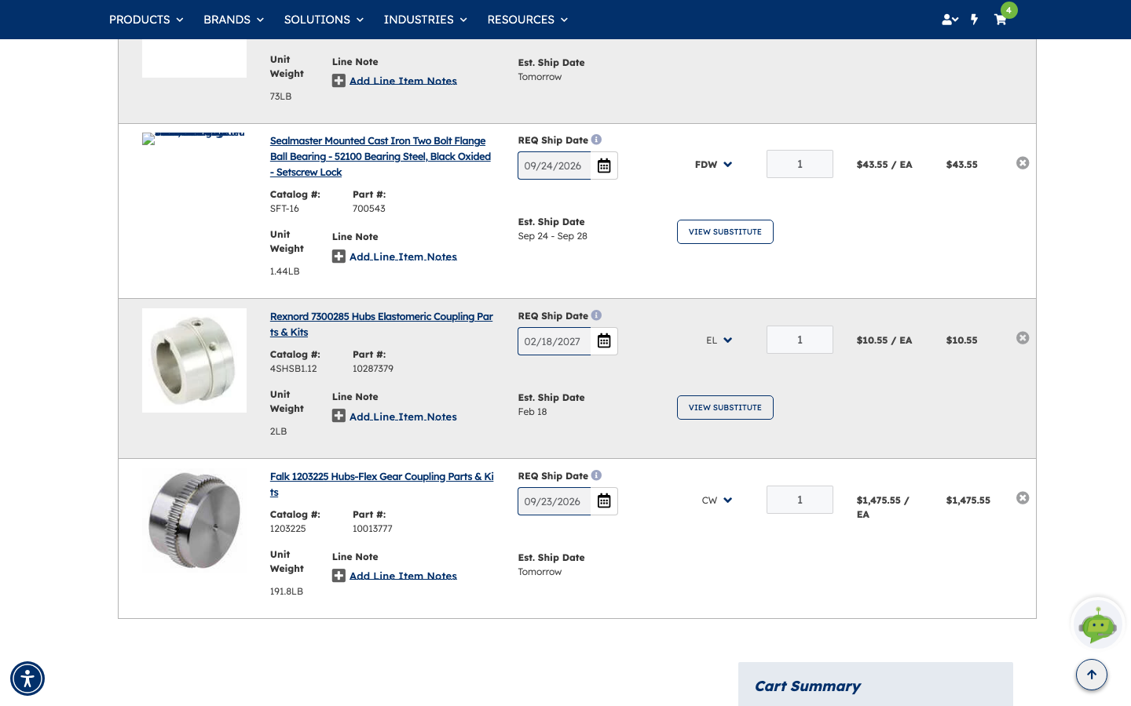Open the Industries menu
The image size is (1131, 706).
pos(425,20)
